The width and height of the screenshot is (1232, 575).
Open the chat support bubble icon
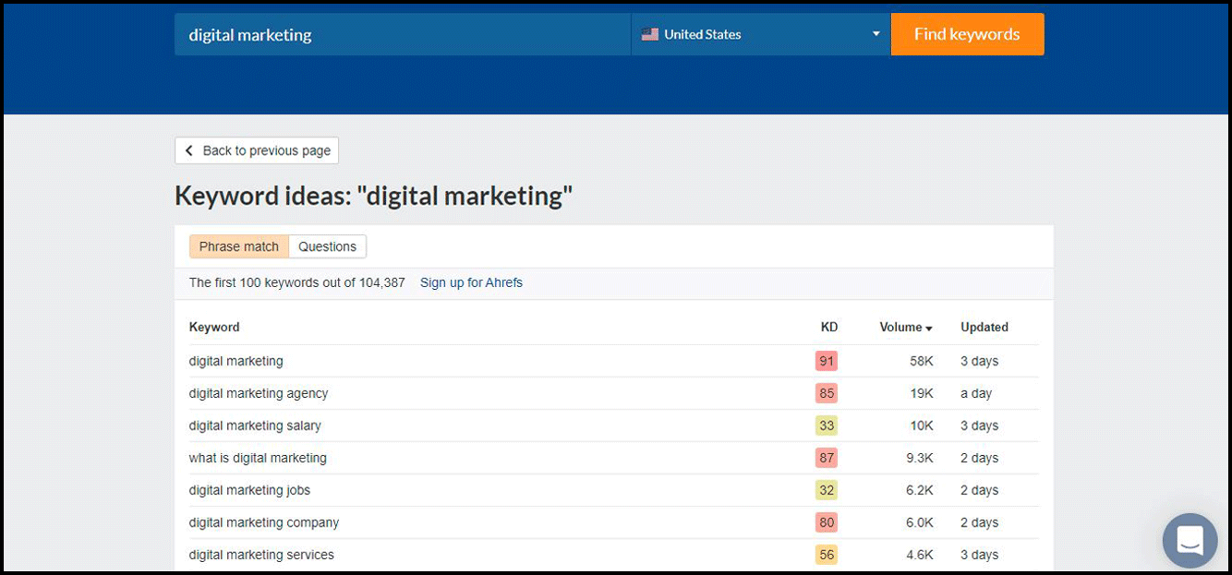[x=1190, y=540]
